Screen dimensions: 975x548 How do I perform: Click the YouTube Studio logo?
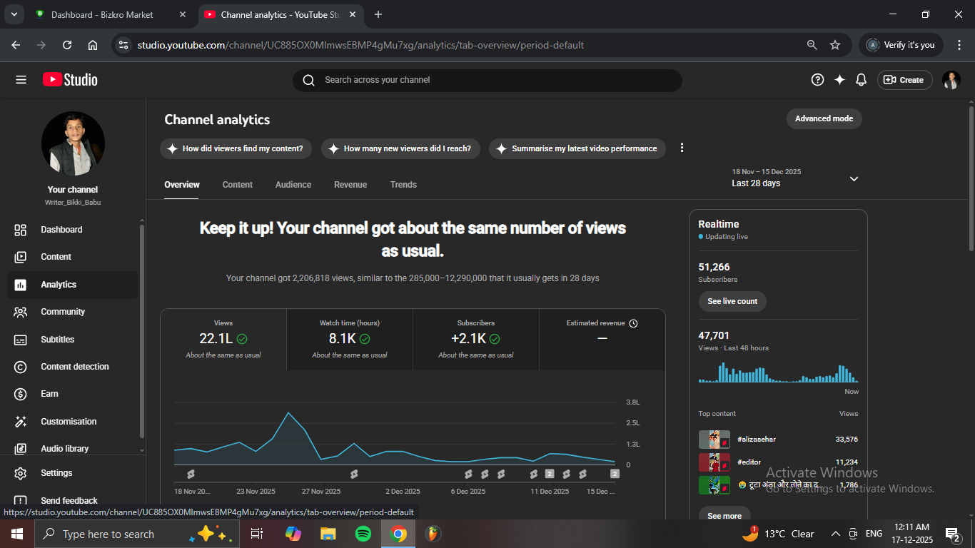click(x=70, y=80)
